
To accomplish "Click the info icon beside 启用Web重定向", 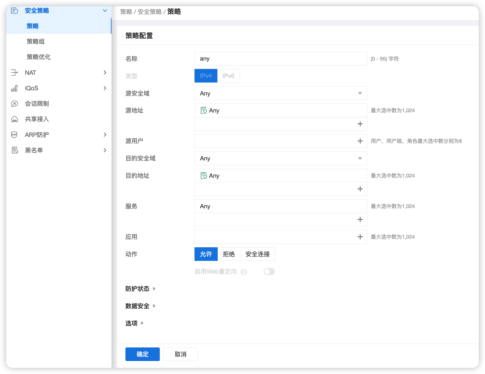I will point(244,272).
